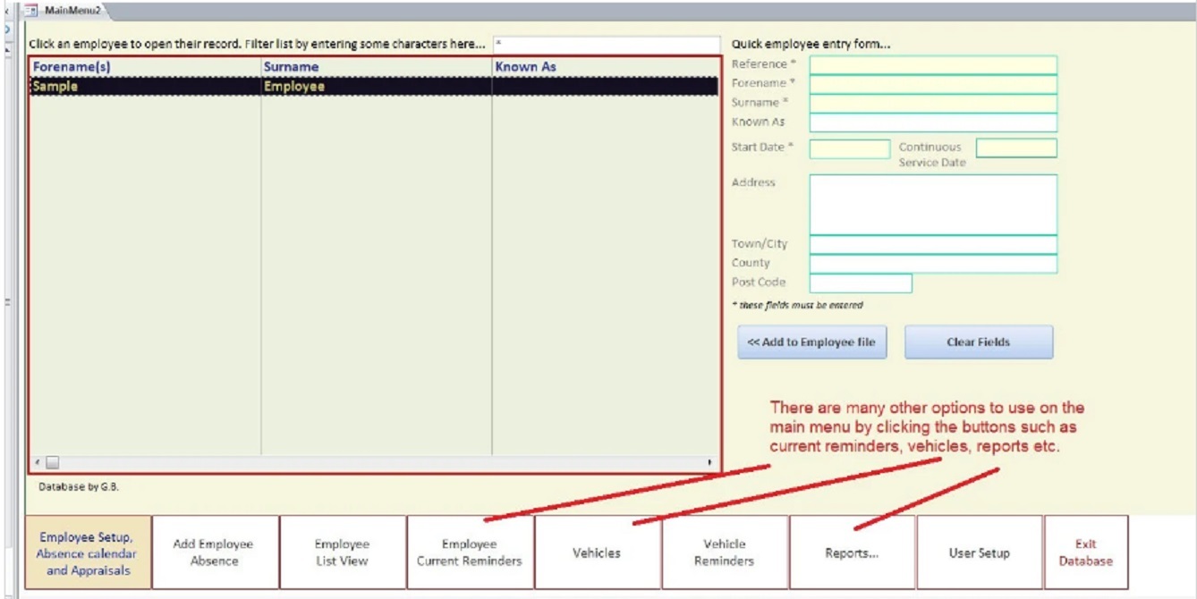Click the Add to Employee file button

[x=812, y=342]
